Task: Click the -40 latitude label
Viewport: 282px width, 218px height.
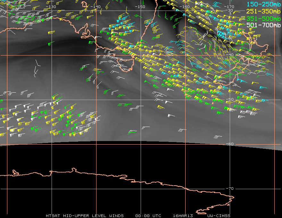Action: (x=230, y=55)
